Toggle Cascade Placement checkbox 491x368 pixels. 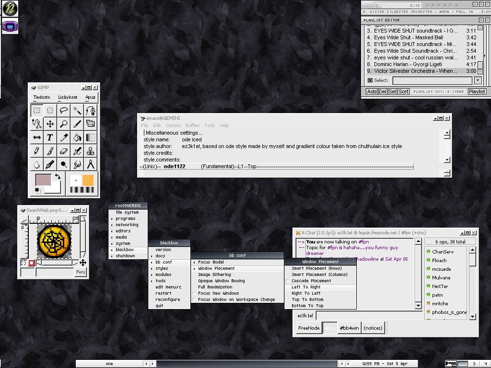click(288, 281)
